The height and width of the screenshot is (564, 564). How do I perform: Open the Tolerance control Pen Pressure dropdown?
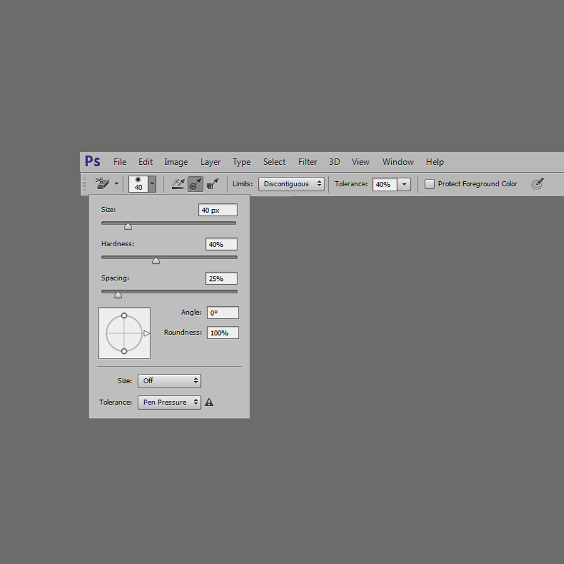click(169, 402)
